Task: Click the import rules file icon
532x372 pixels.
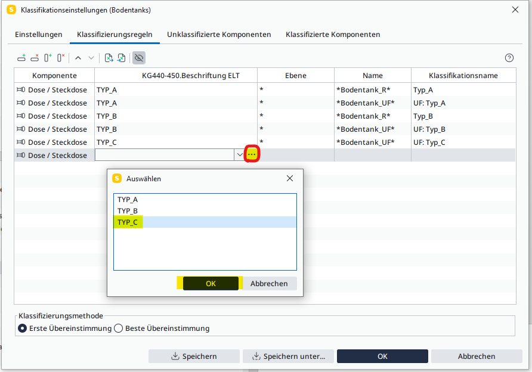Action: (x=109, y=58)
